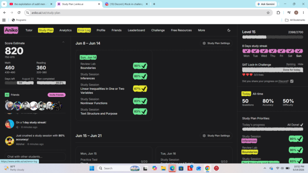Select the All-time stats tab
The image size is (308, 173).
(x=258, y=94)
